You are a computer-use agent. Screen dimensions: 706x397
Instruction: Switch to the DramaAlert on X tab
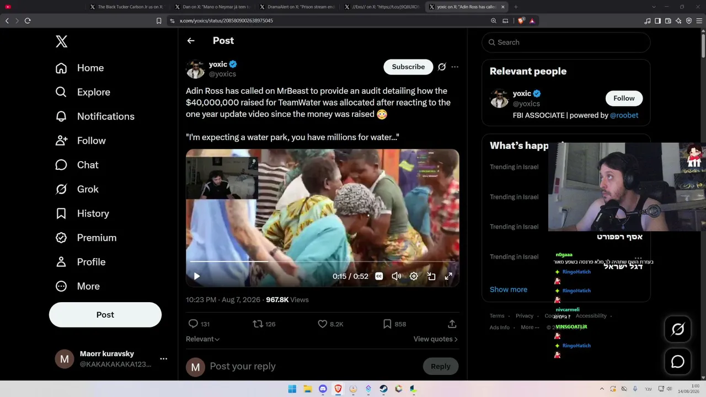tap(296, 7)
